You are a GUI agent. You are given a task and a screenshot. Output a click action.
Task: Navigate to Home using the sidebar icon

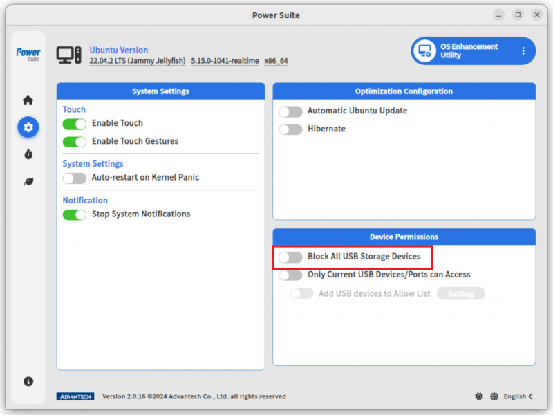tap(28, 100)
